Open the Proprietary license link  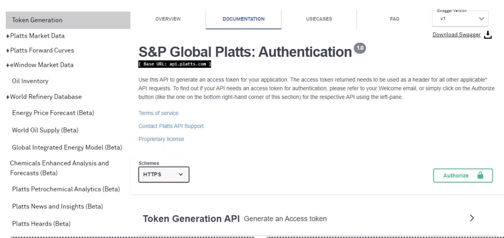[x=161, y=139]
